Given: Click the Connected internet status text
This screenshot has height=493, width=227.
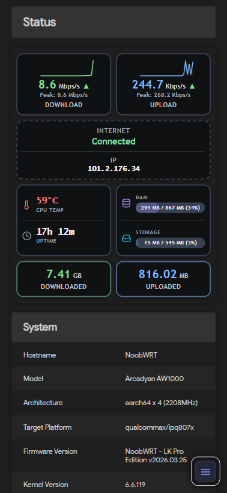Looking at the screenshot, I should pos(114,141).
